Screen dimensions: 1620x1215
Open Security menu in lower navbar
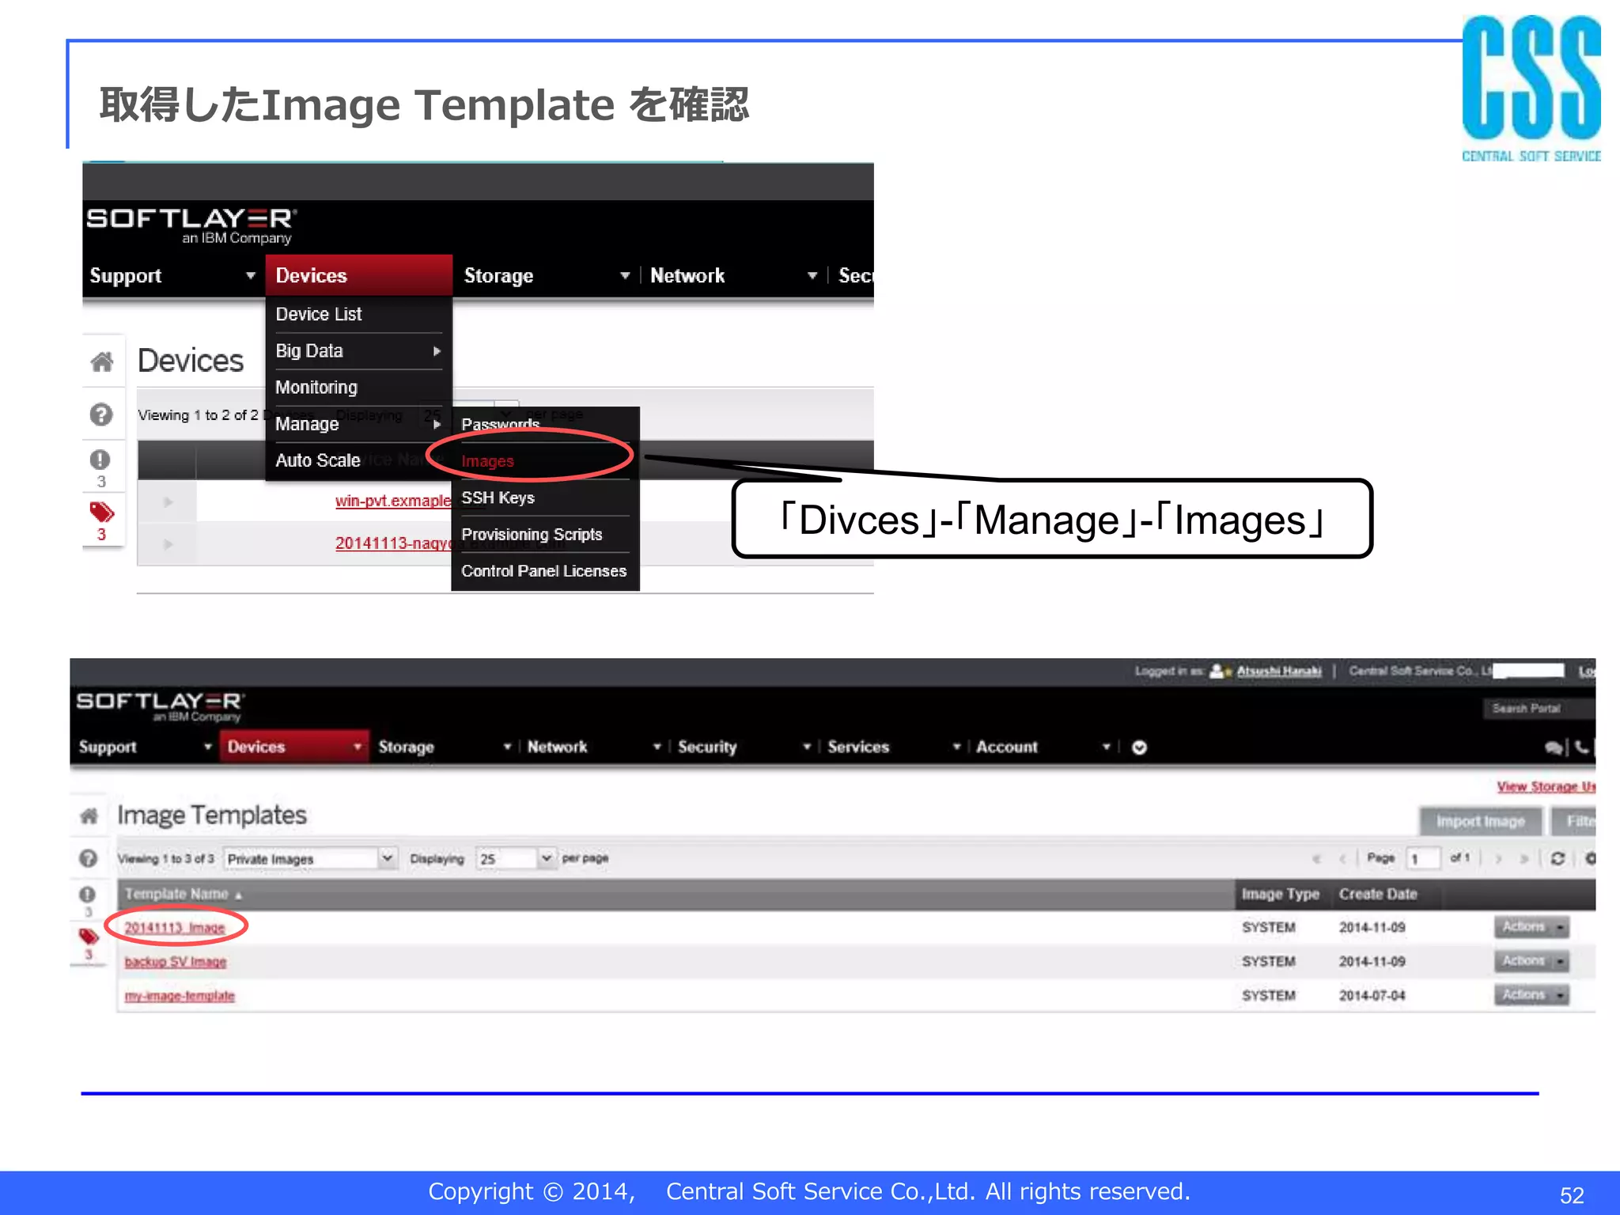tap(744, 747)
